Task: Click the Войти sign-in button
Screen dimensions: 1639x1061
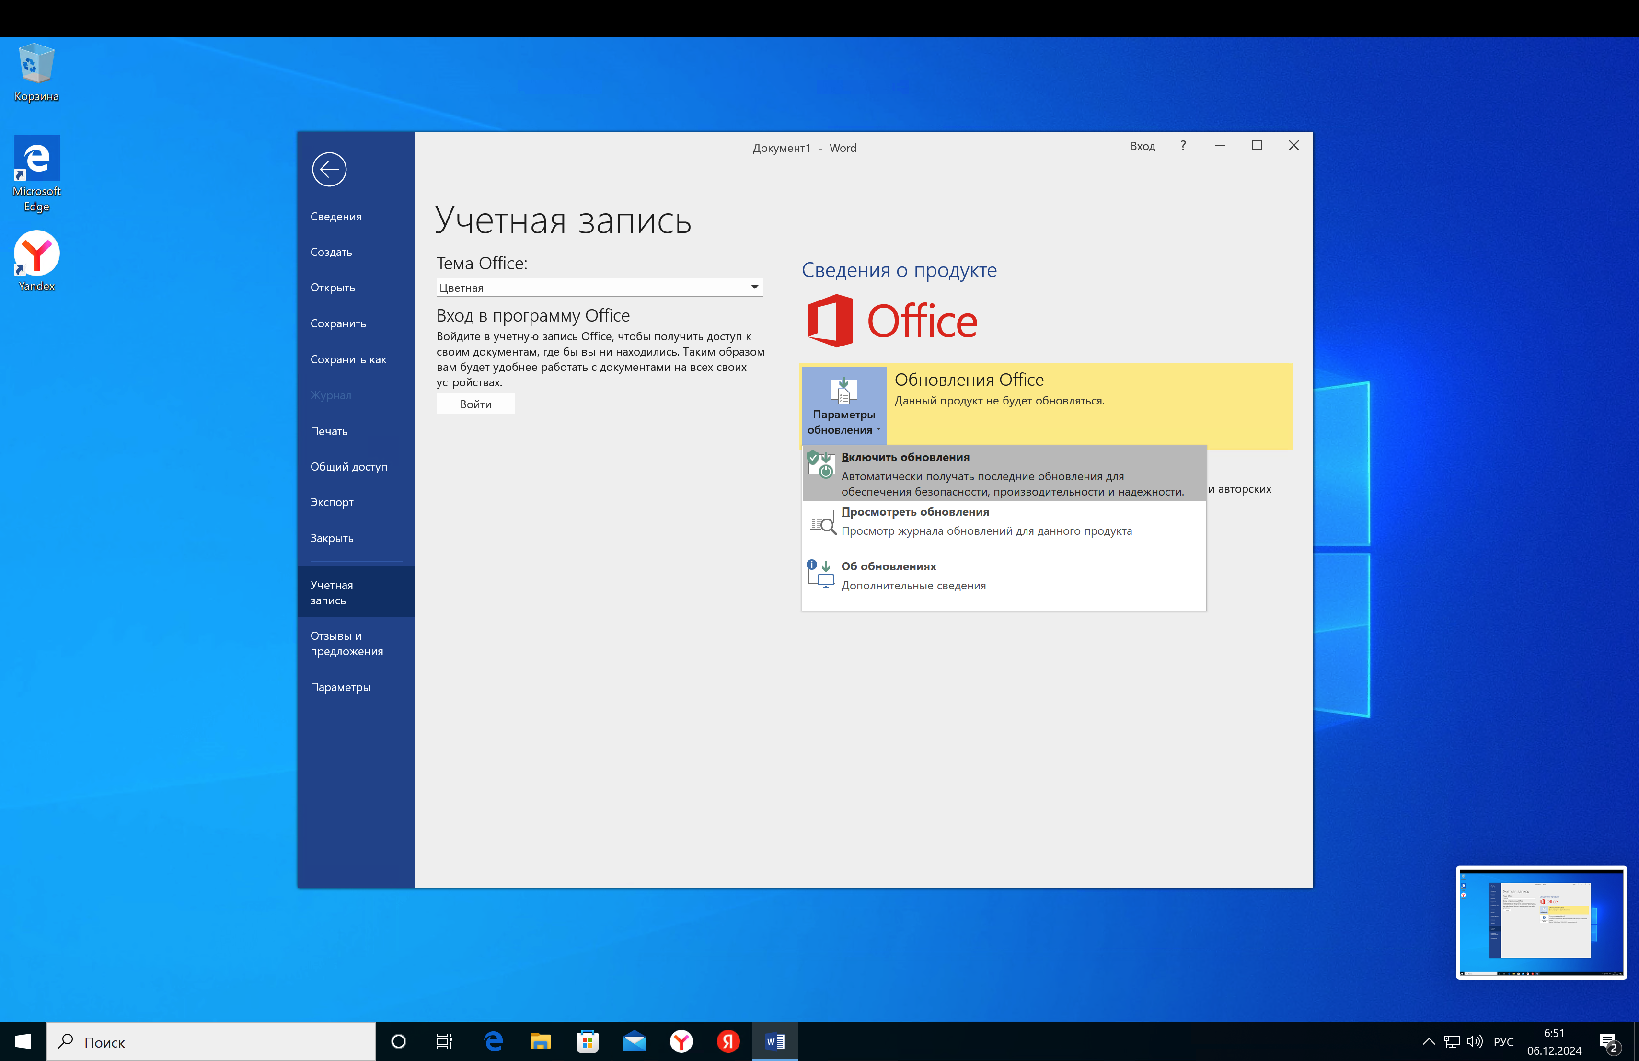Action: coord(475,404)
